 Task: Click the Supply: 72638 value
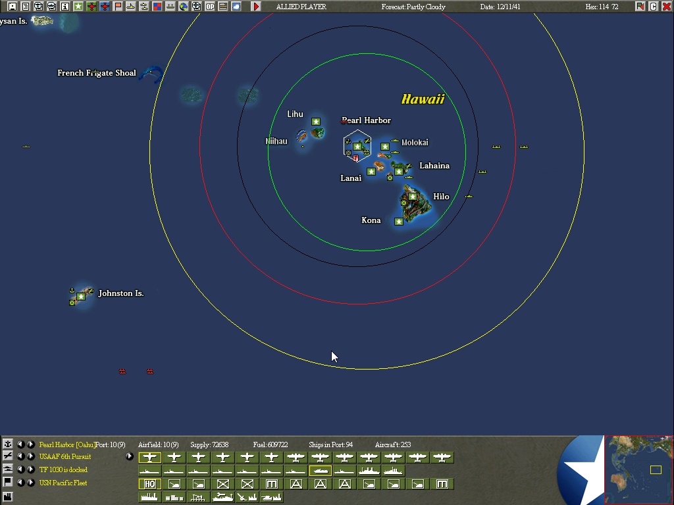pos(209,445)
